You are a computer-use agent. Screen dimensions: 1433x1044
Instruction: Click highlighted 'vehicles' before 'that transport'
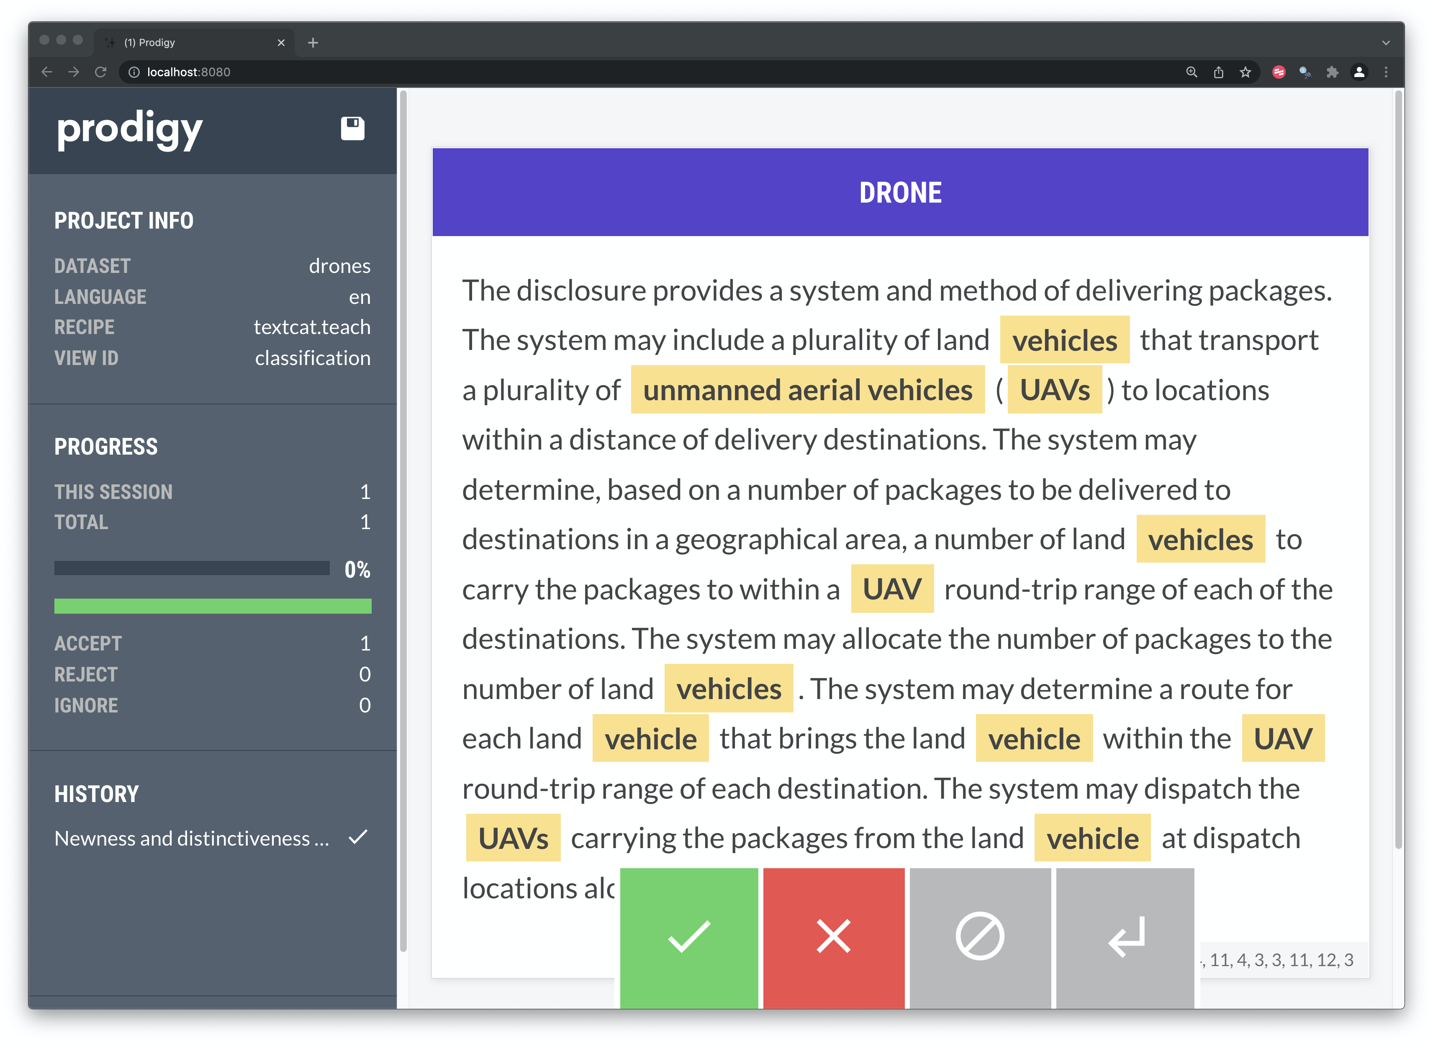pos(1065,340)
